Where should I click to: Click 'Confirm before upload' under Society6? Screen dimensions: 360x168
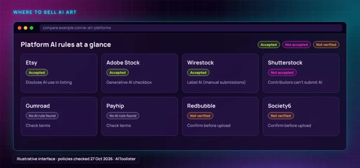[289, 125]
